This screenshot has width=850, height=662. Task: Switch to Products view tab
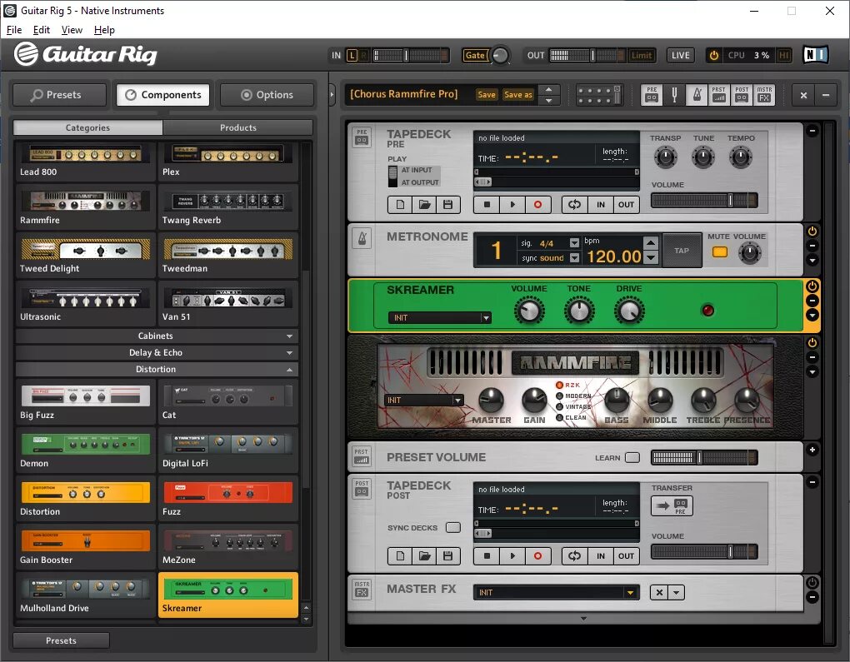point(238,128)
